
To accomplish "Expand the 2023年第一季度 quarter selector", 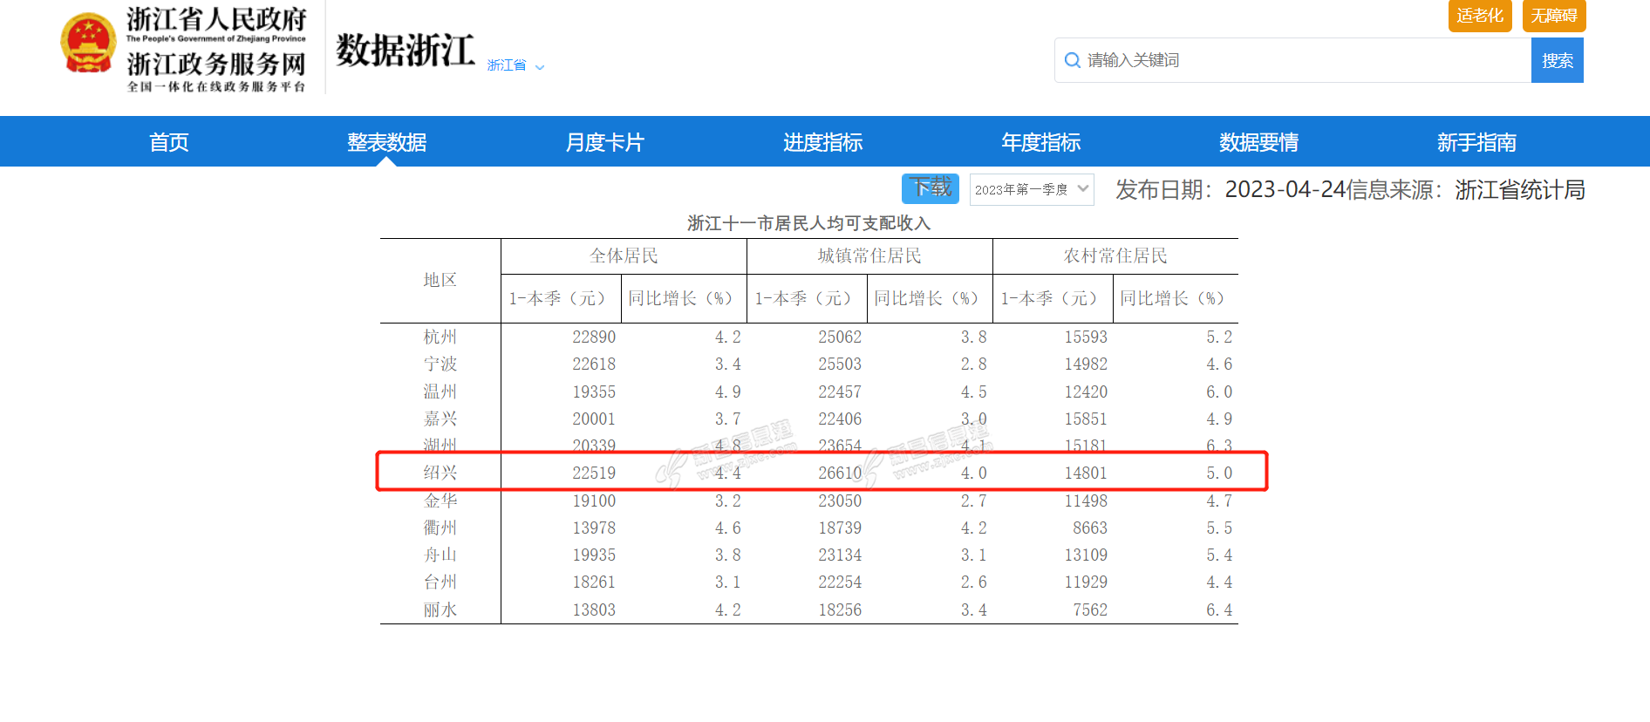I will (1031, 189).
